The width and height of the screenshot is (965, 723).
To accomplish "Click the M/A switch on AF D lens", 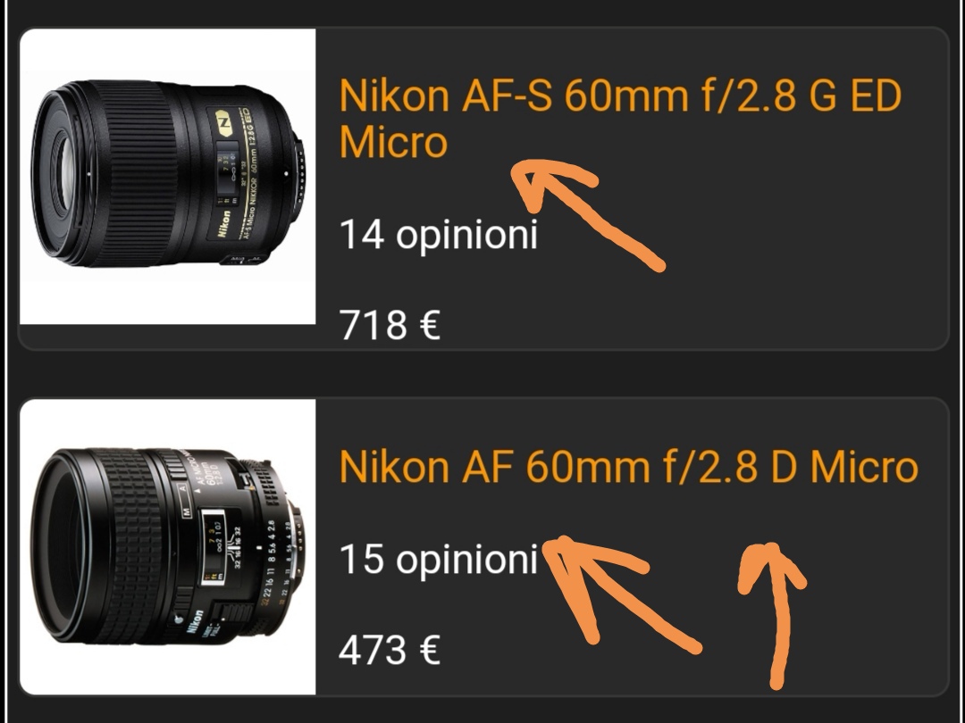I will [185, 499].
